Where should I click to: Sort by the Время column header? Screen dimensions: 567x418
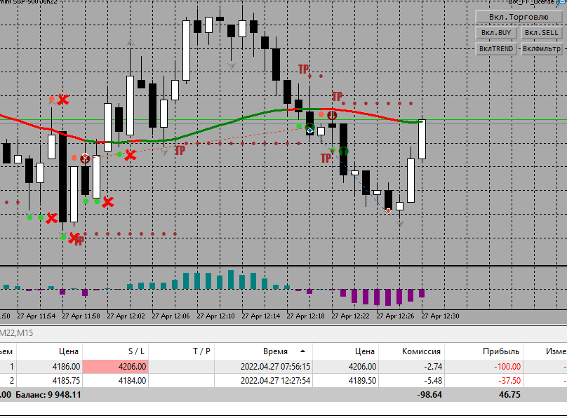(264, 351)
